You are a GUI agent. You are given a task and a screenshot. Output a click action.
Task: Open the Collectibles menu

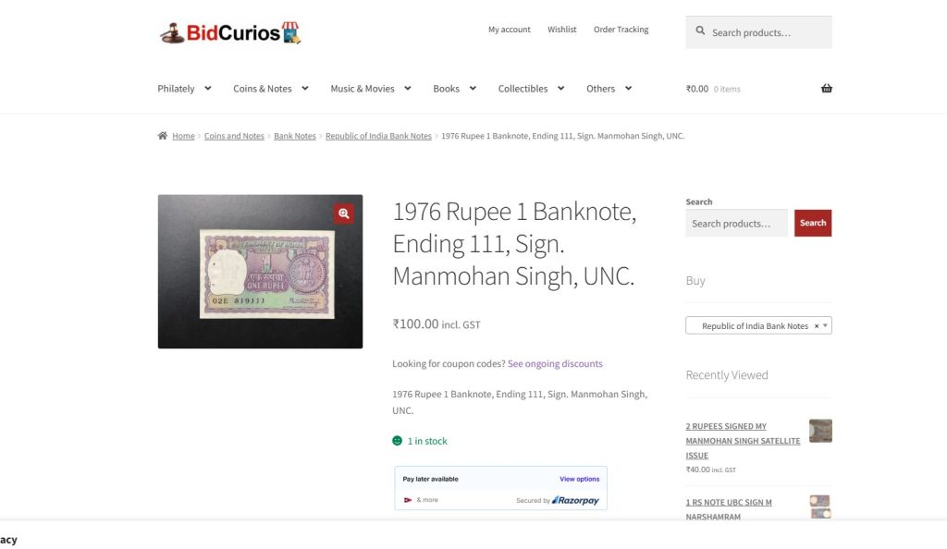531,89
